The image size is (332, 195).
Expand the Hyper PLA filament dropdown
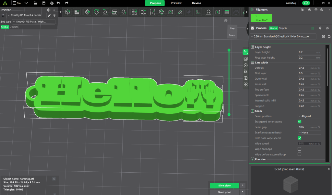[x=262, y=20]
